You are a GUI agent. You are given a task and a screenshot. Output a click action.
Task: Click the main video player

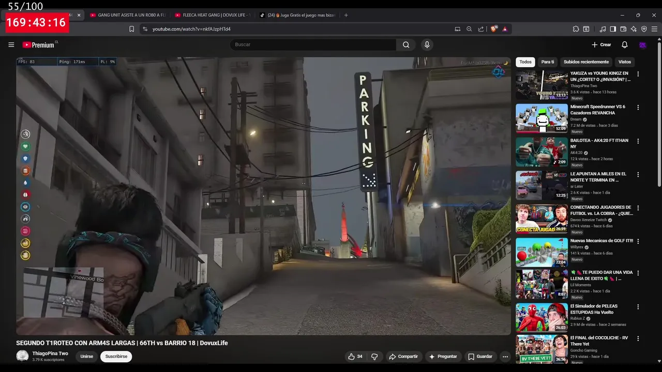(x=263, y=196)
